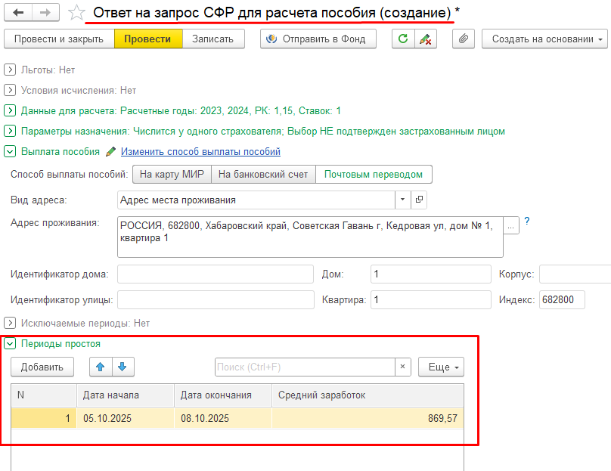Click the 'Поиск (Ctrl+F)' search field
Screen dimensions: 611x471
305,367
